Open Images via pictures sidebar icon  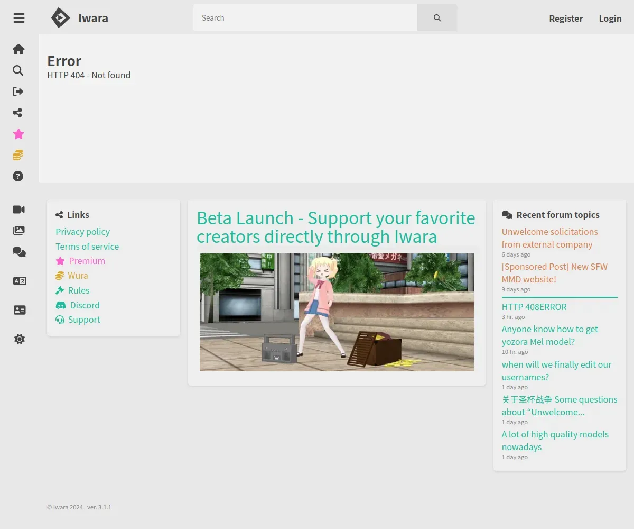(18, 231)
